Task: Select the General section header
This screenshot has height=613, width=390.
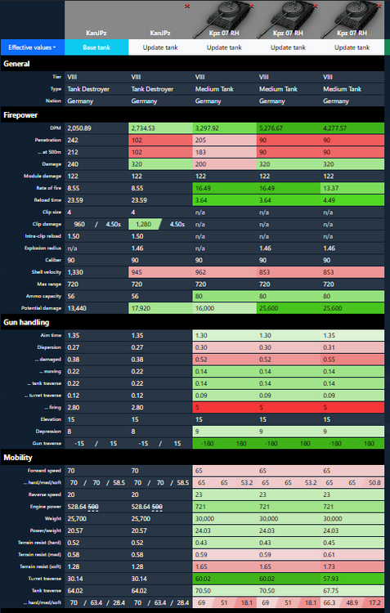Action: (x=192, y=64)
